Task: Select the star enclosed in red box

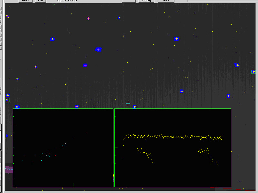Action: (x=7, y=100)
